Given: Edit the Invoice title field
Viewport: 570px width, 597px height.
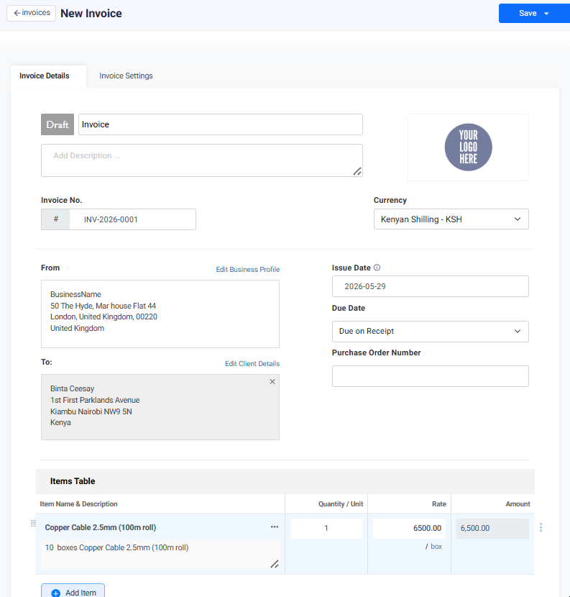Looking at the screenshot, I should [x=221, y=124].
